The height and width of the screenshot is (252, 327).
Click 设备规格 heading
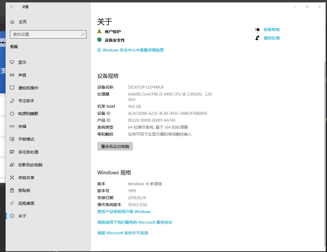point(108,76)
